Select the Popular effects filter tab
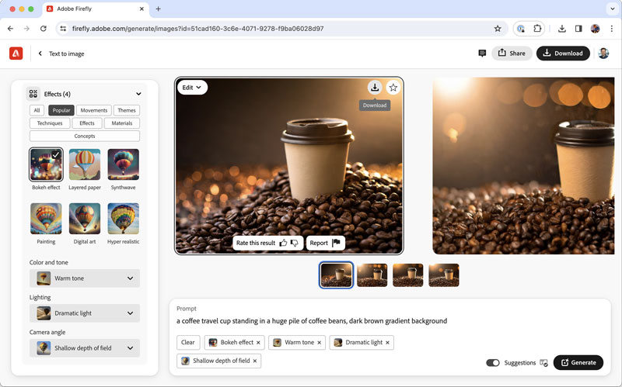This screenshot has width=622, height=387. (x=61, y=110)
